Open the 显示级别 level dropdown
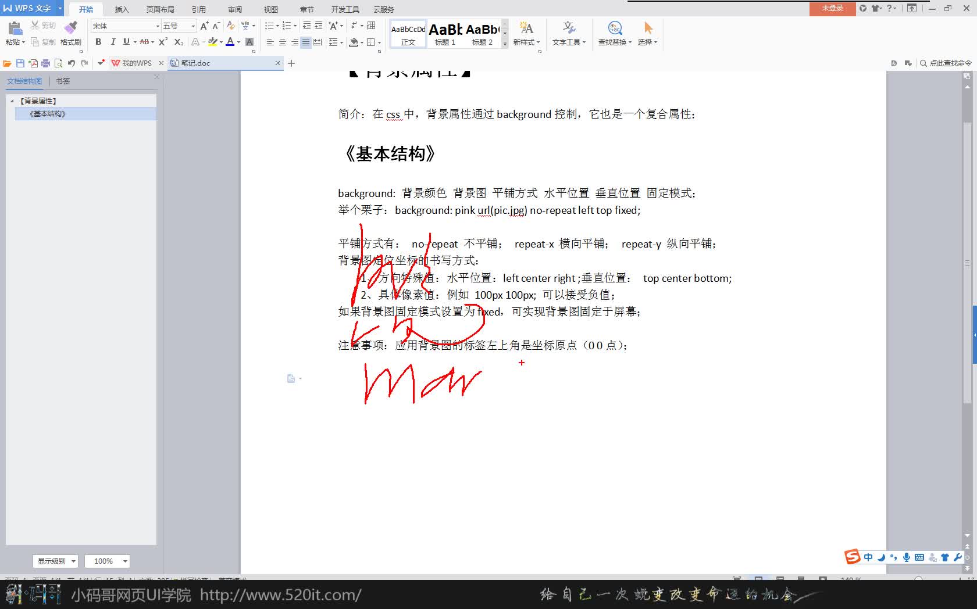977x609 pixels. tap(55, 561)
